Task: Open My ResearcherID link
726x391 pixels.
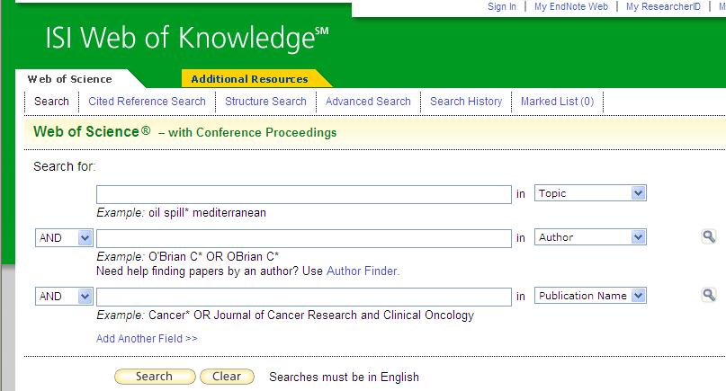Action: point(663,6)
